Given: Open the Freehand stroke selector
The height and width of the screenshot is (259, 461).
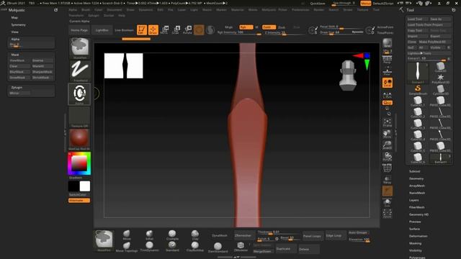Looking at the screenshot, I should click(x=79, y=71).
